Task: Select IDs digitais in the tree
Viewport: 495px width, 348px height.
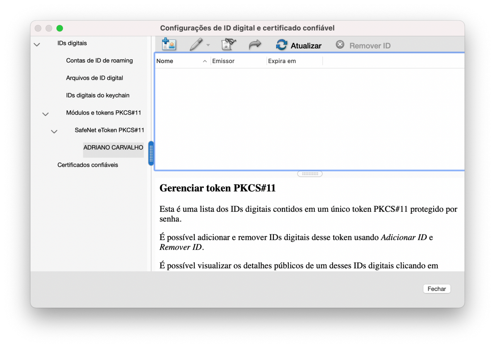Action: click(x=72, y=43)
